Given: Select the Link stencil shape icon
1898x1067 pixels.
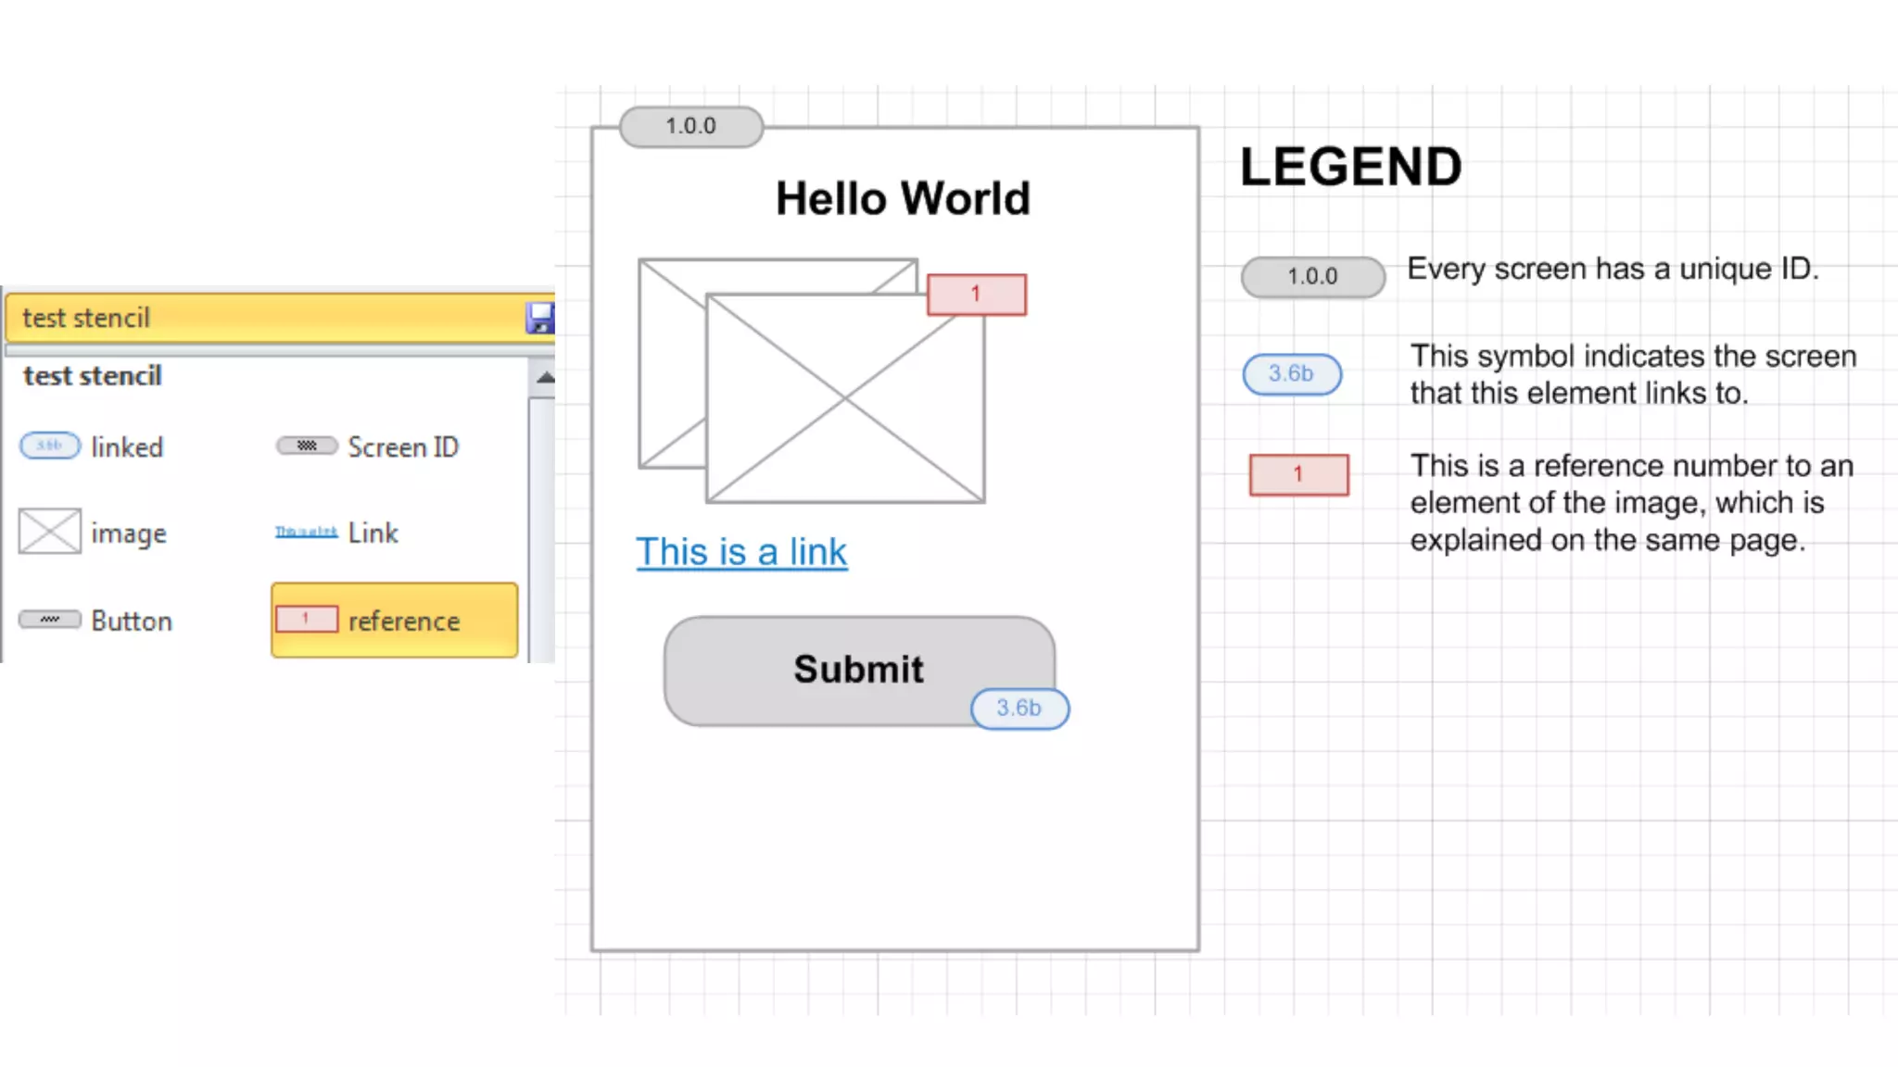Looking at the screenshot, I should coord(306,532).
